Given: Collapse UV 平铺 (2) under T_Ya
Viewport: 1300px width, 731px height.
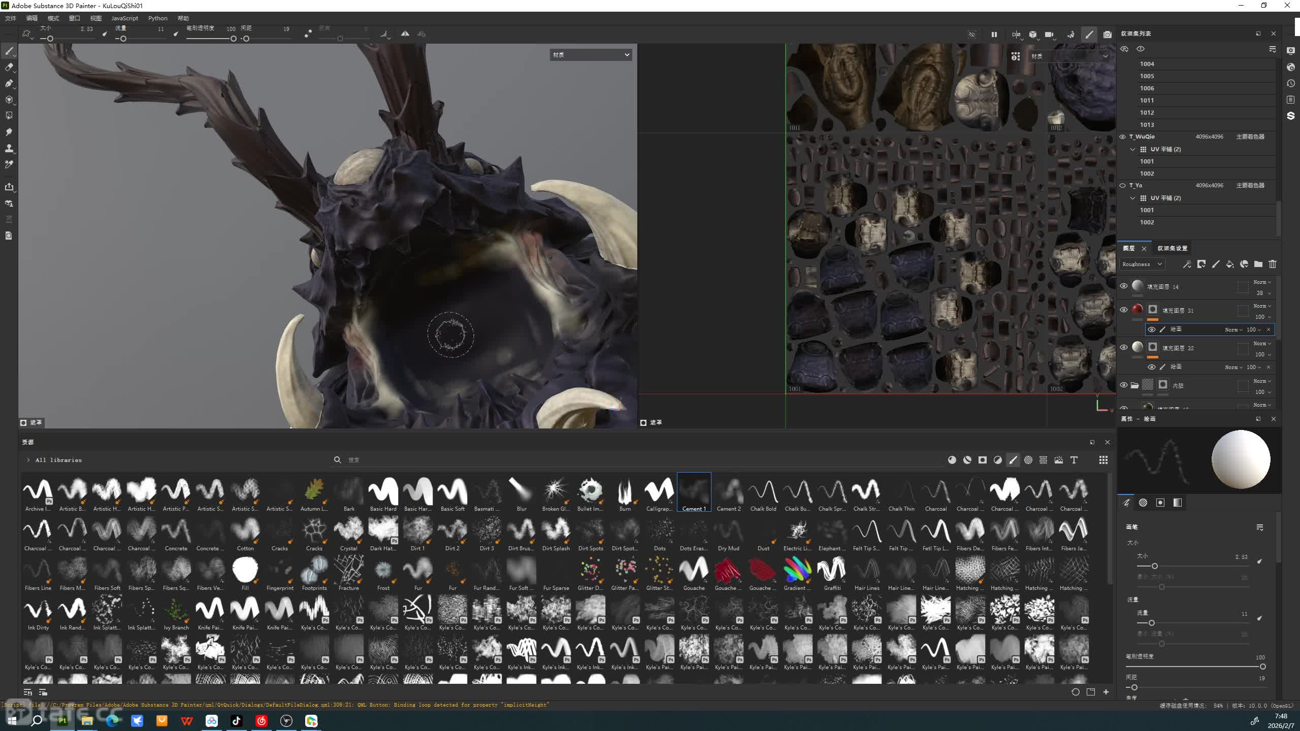Looking at the screenshot, I should pyautogui.click(x=1132, y=198).
